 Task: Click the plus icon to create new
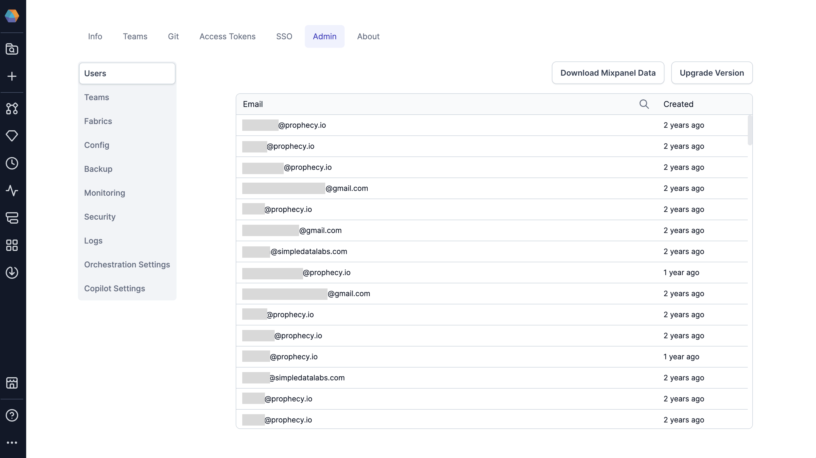[x=12, y=77]
